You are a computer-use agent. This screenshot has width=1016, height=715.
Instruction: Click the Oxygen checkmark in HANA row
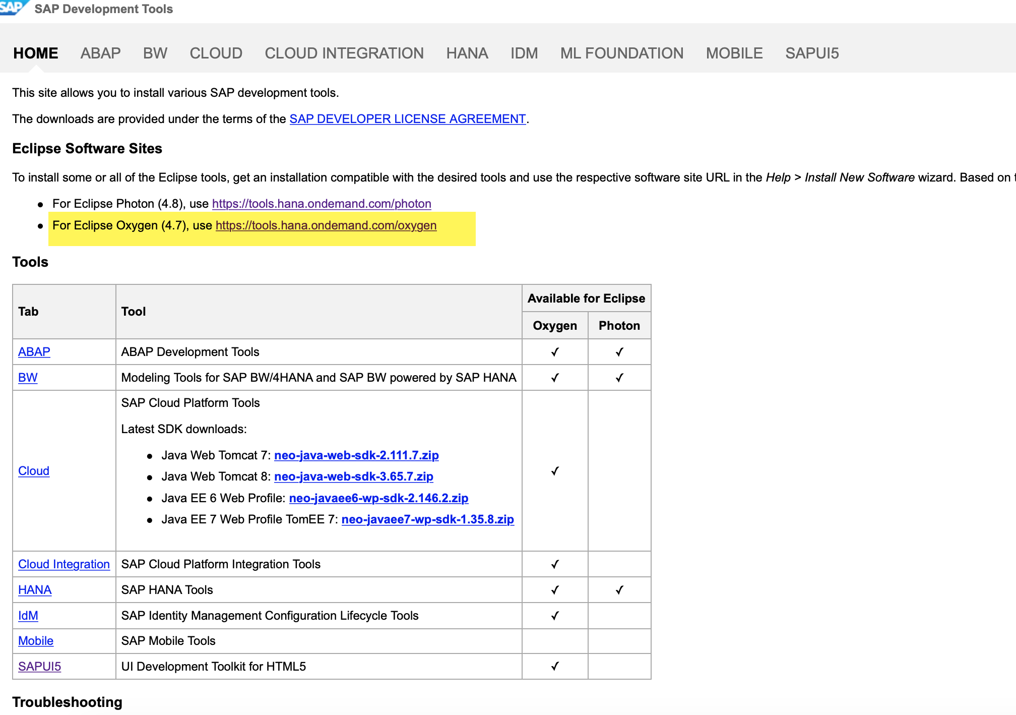(x=555, y=590)
